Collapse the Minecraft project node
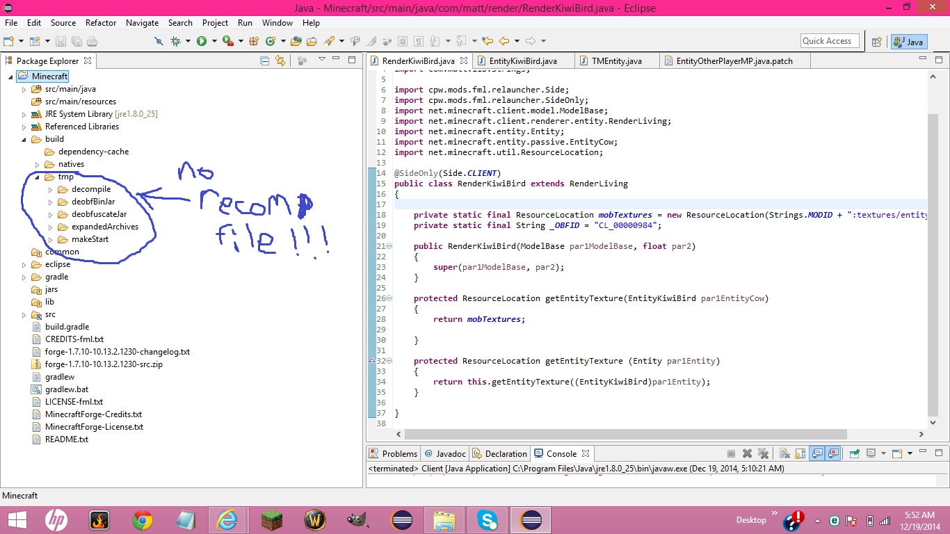The width and height of the screenshot is (950, 534). 10,76
